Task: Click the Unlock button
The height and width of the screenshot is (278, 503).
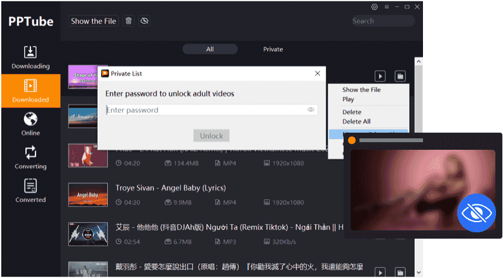Action: (211, 136)
